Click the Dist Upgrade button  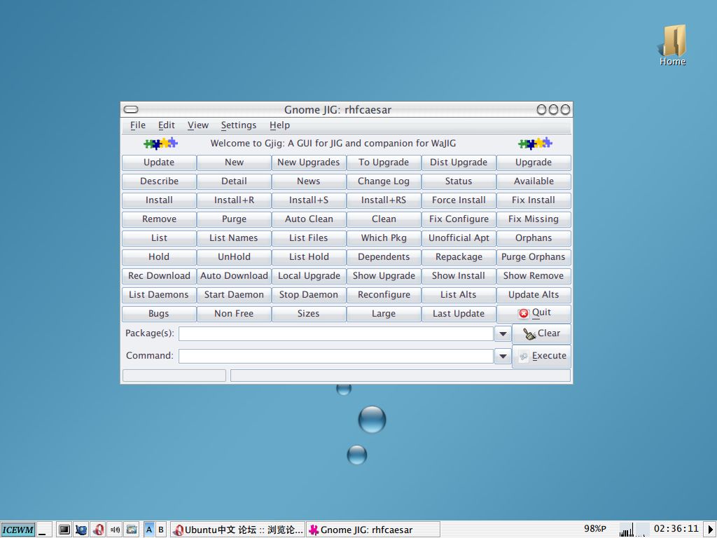point(459,163)
